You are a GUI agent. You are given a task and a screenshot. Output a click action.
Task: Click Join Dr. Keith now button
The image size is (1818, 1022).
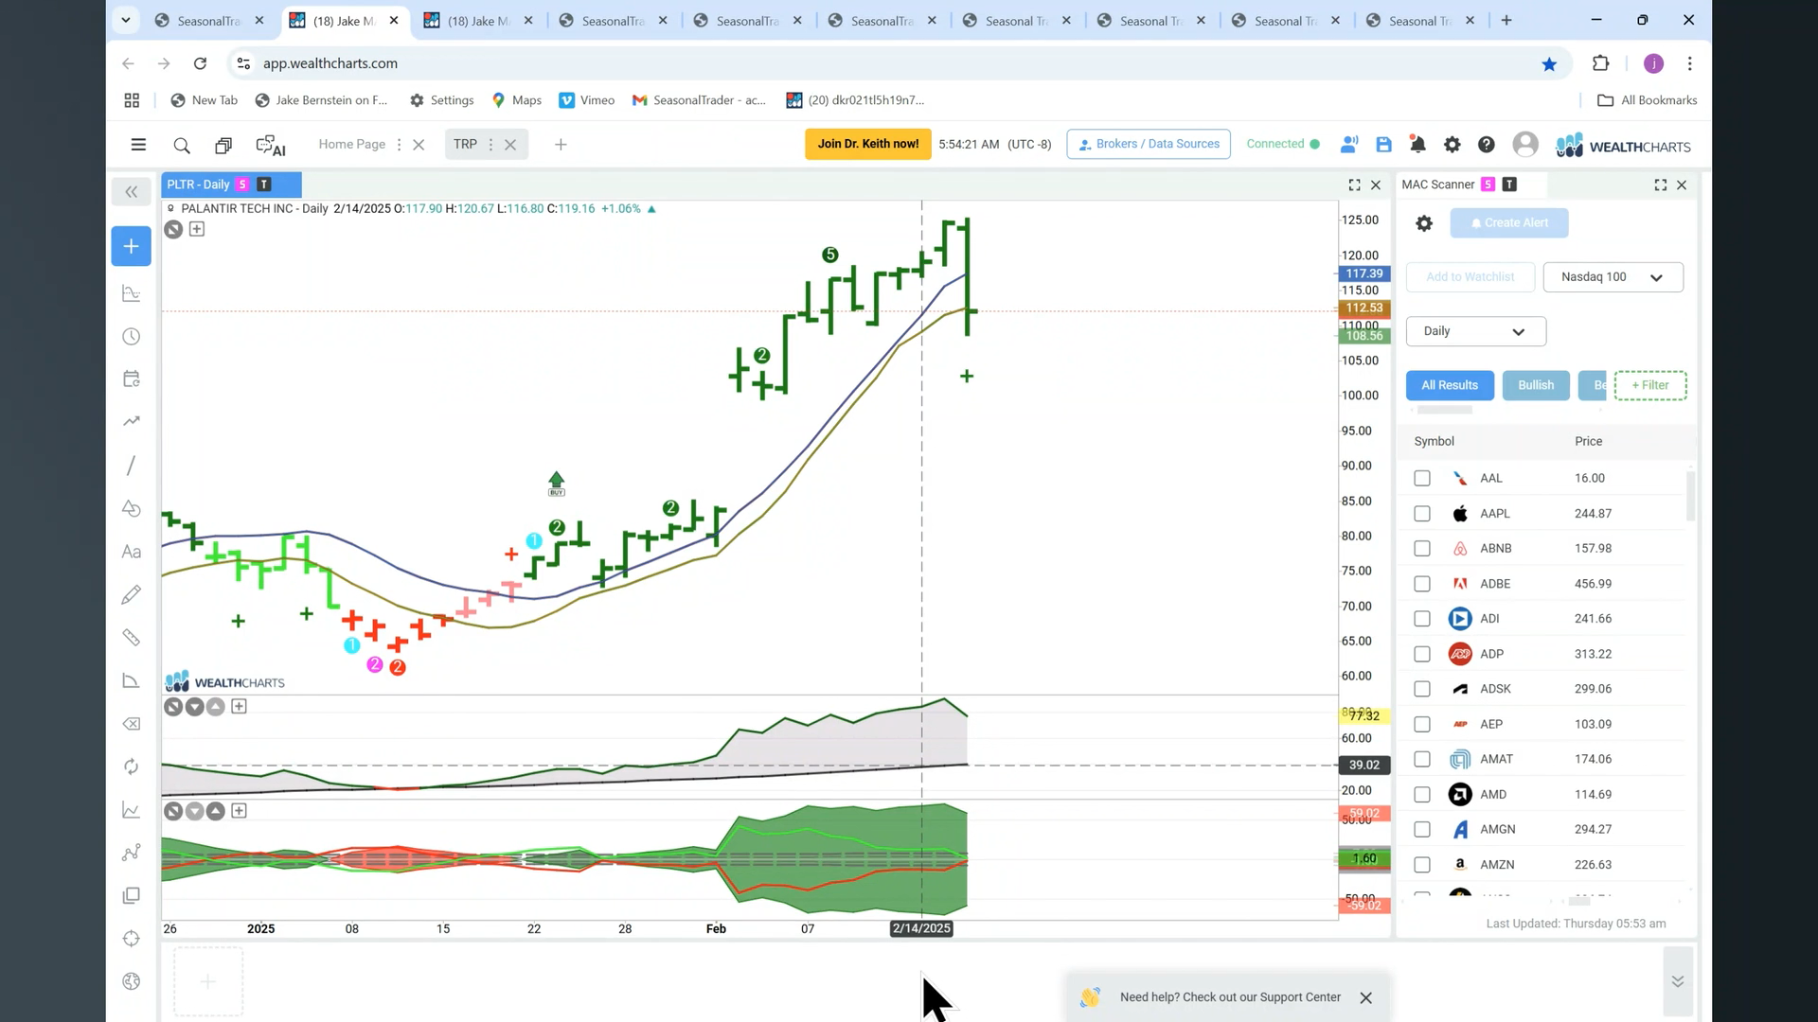click(x=868, y=144)
